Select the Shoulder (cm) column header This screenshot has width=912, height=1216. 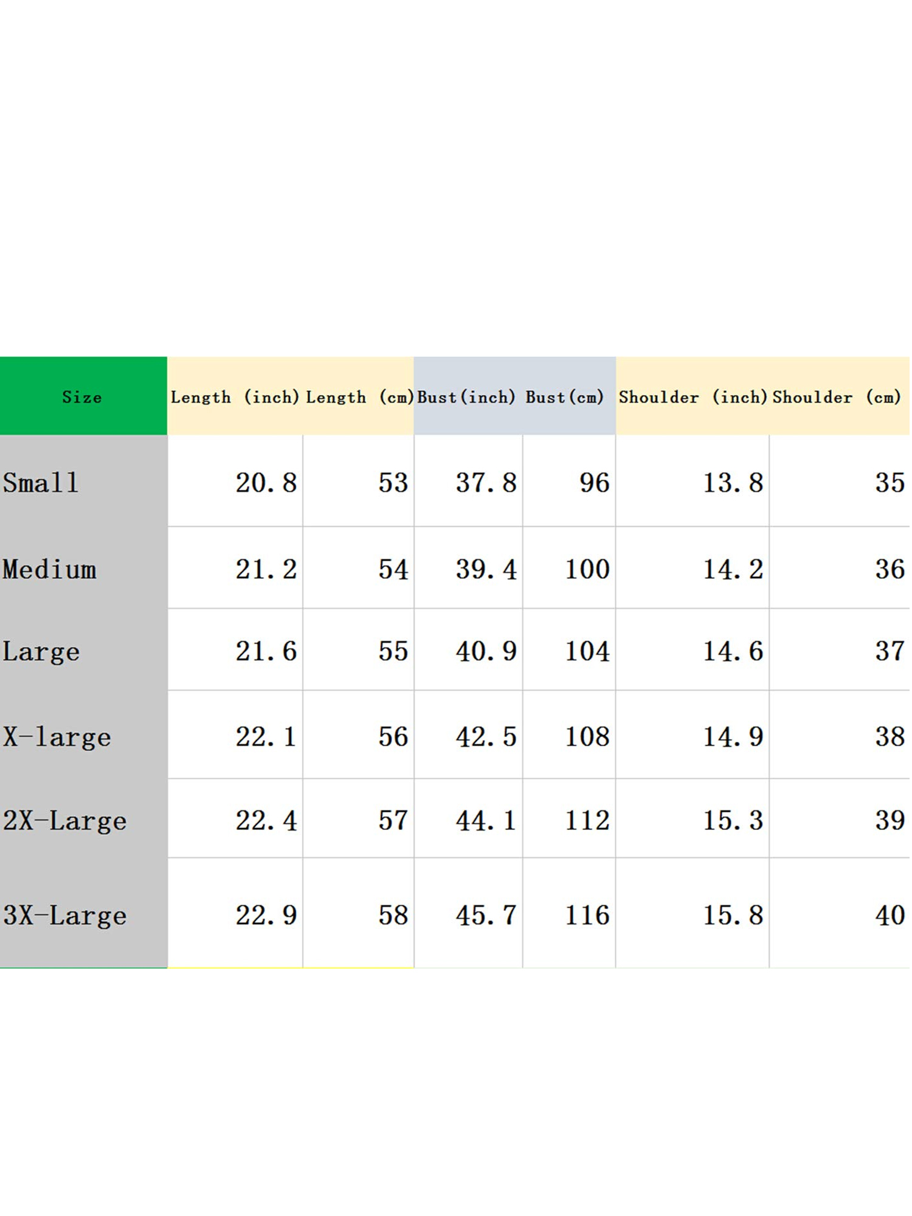(837, 397)
